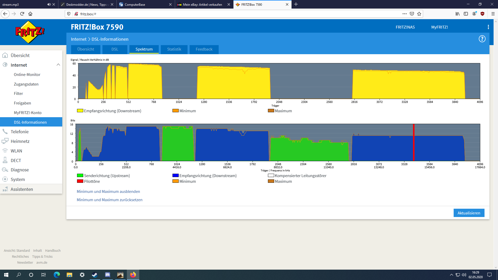Open the Pocket save icon
The image size is (498, 280).
pos(412,14)
